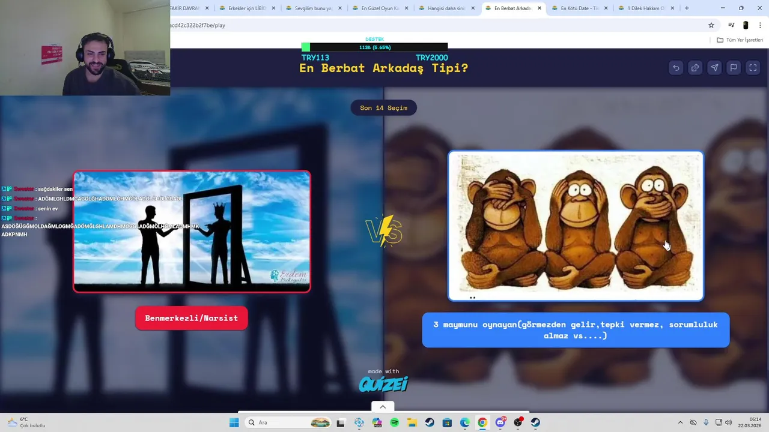Close the En Kötü Date tab
This screenshot has height=432, width=769.
coord(606,8)
